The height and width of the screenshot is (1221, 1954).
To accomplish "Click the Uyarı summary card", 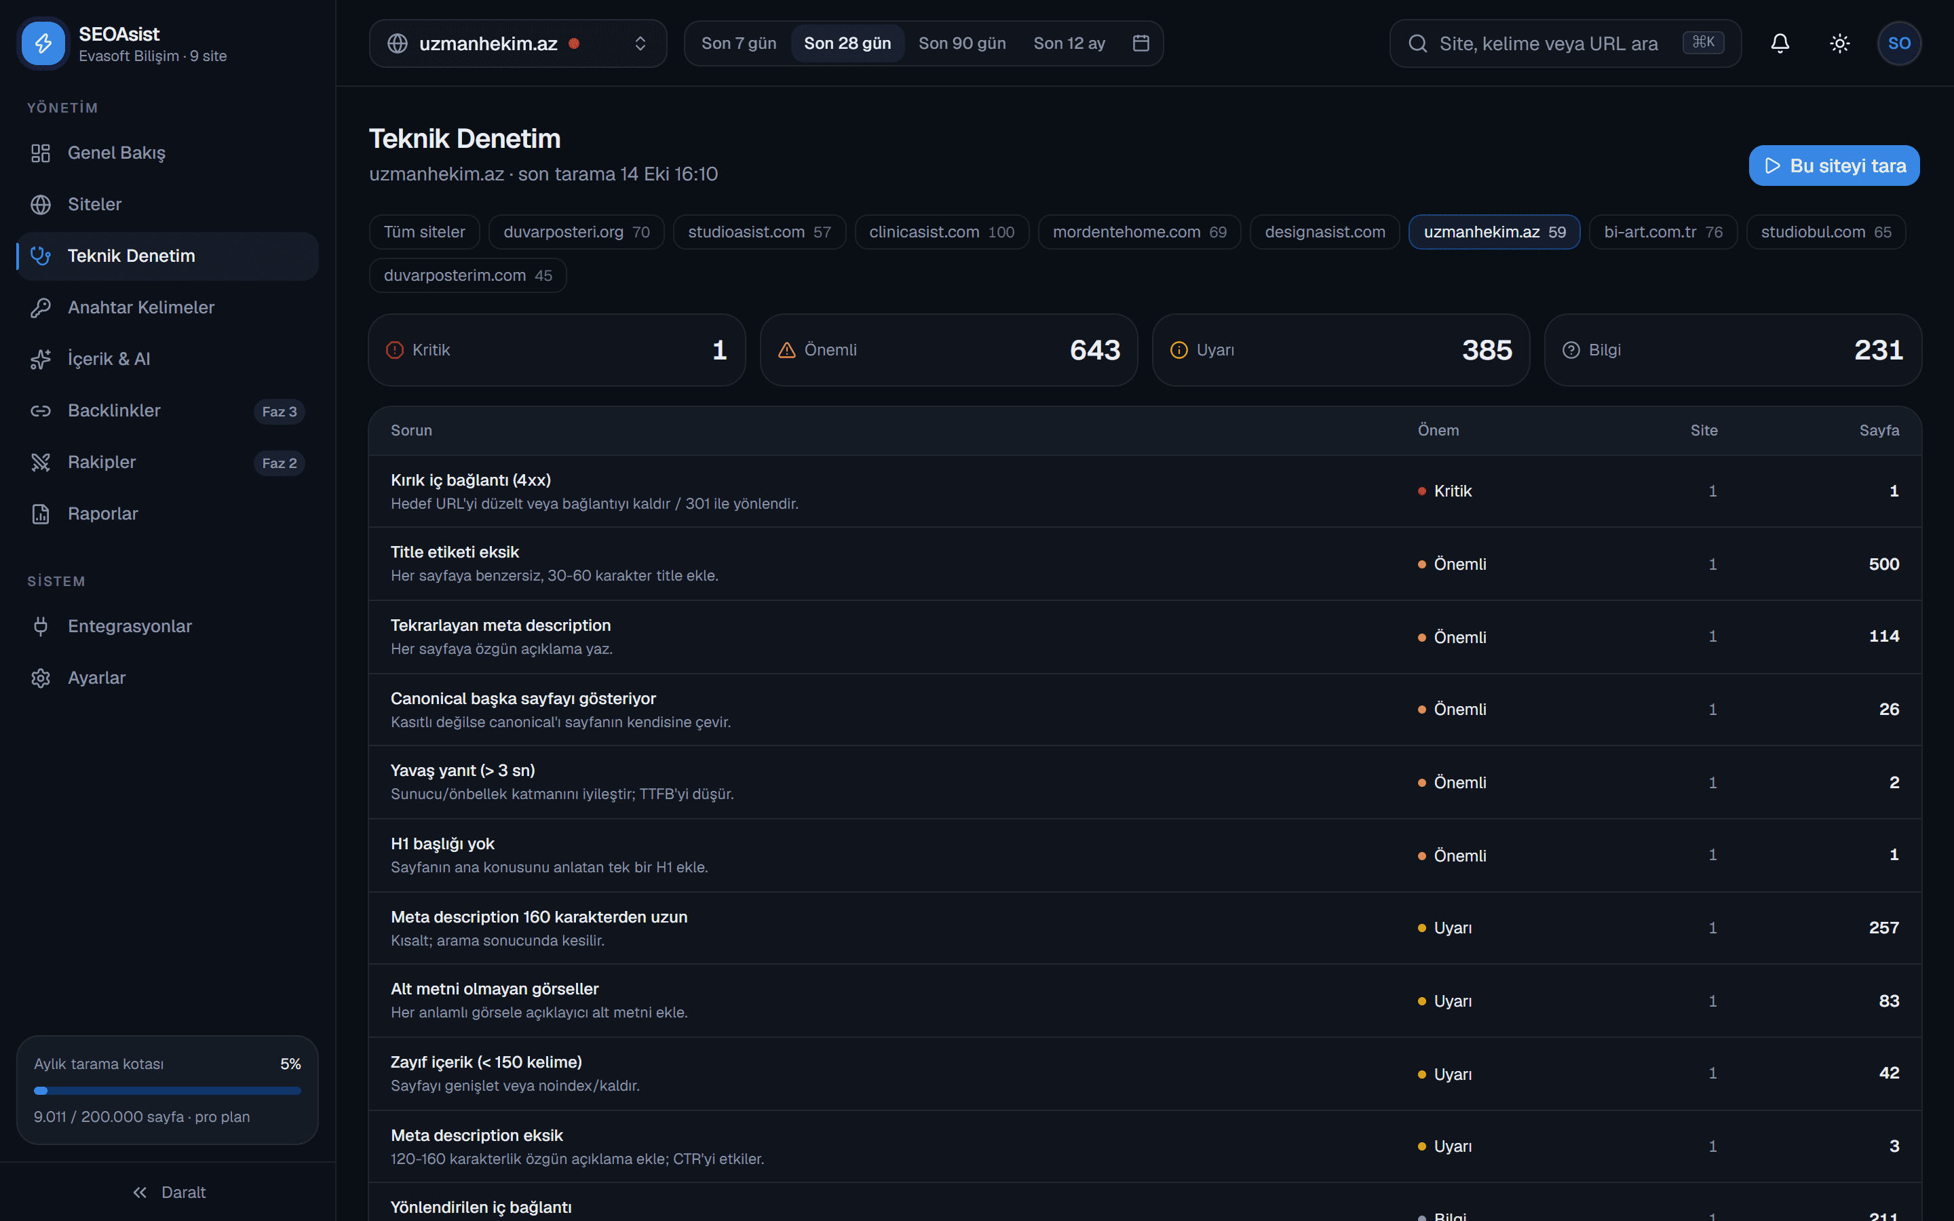I will click(1341, 349).
